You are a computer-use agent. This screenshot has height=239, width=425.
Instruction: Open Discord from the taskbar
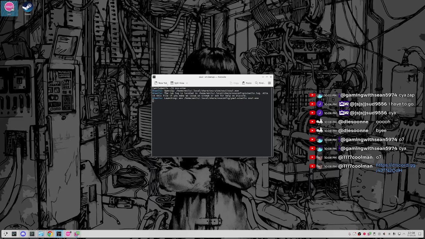coord(23,234)
